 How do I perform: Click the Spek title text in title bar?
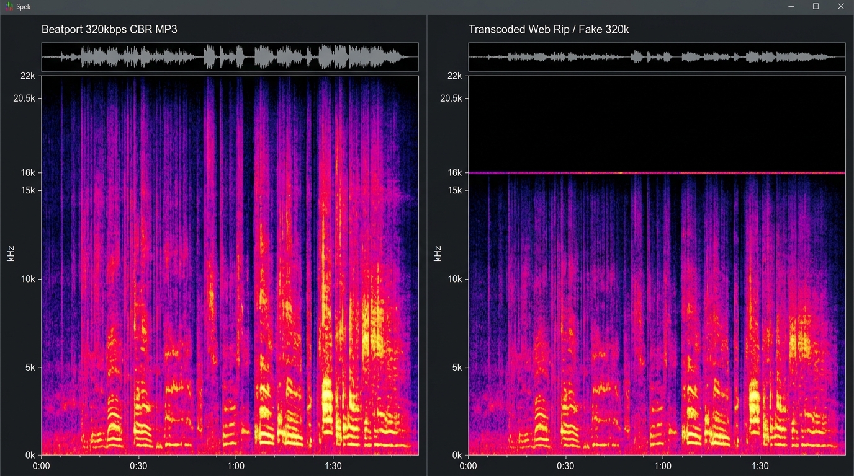tap(23, 6)
